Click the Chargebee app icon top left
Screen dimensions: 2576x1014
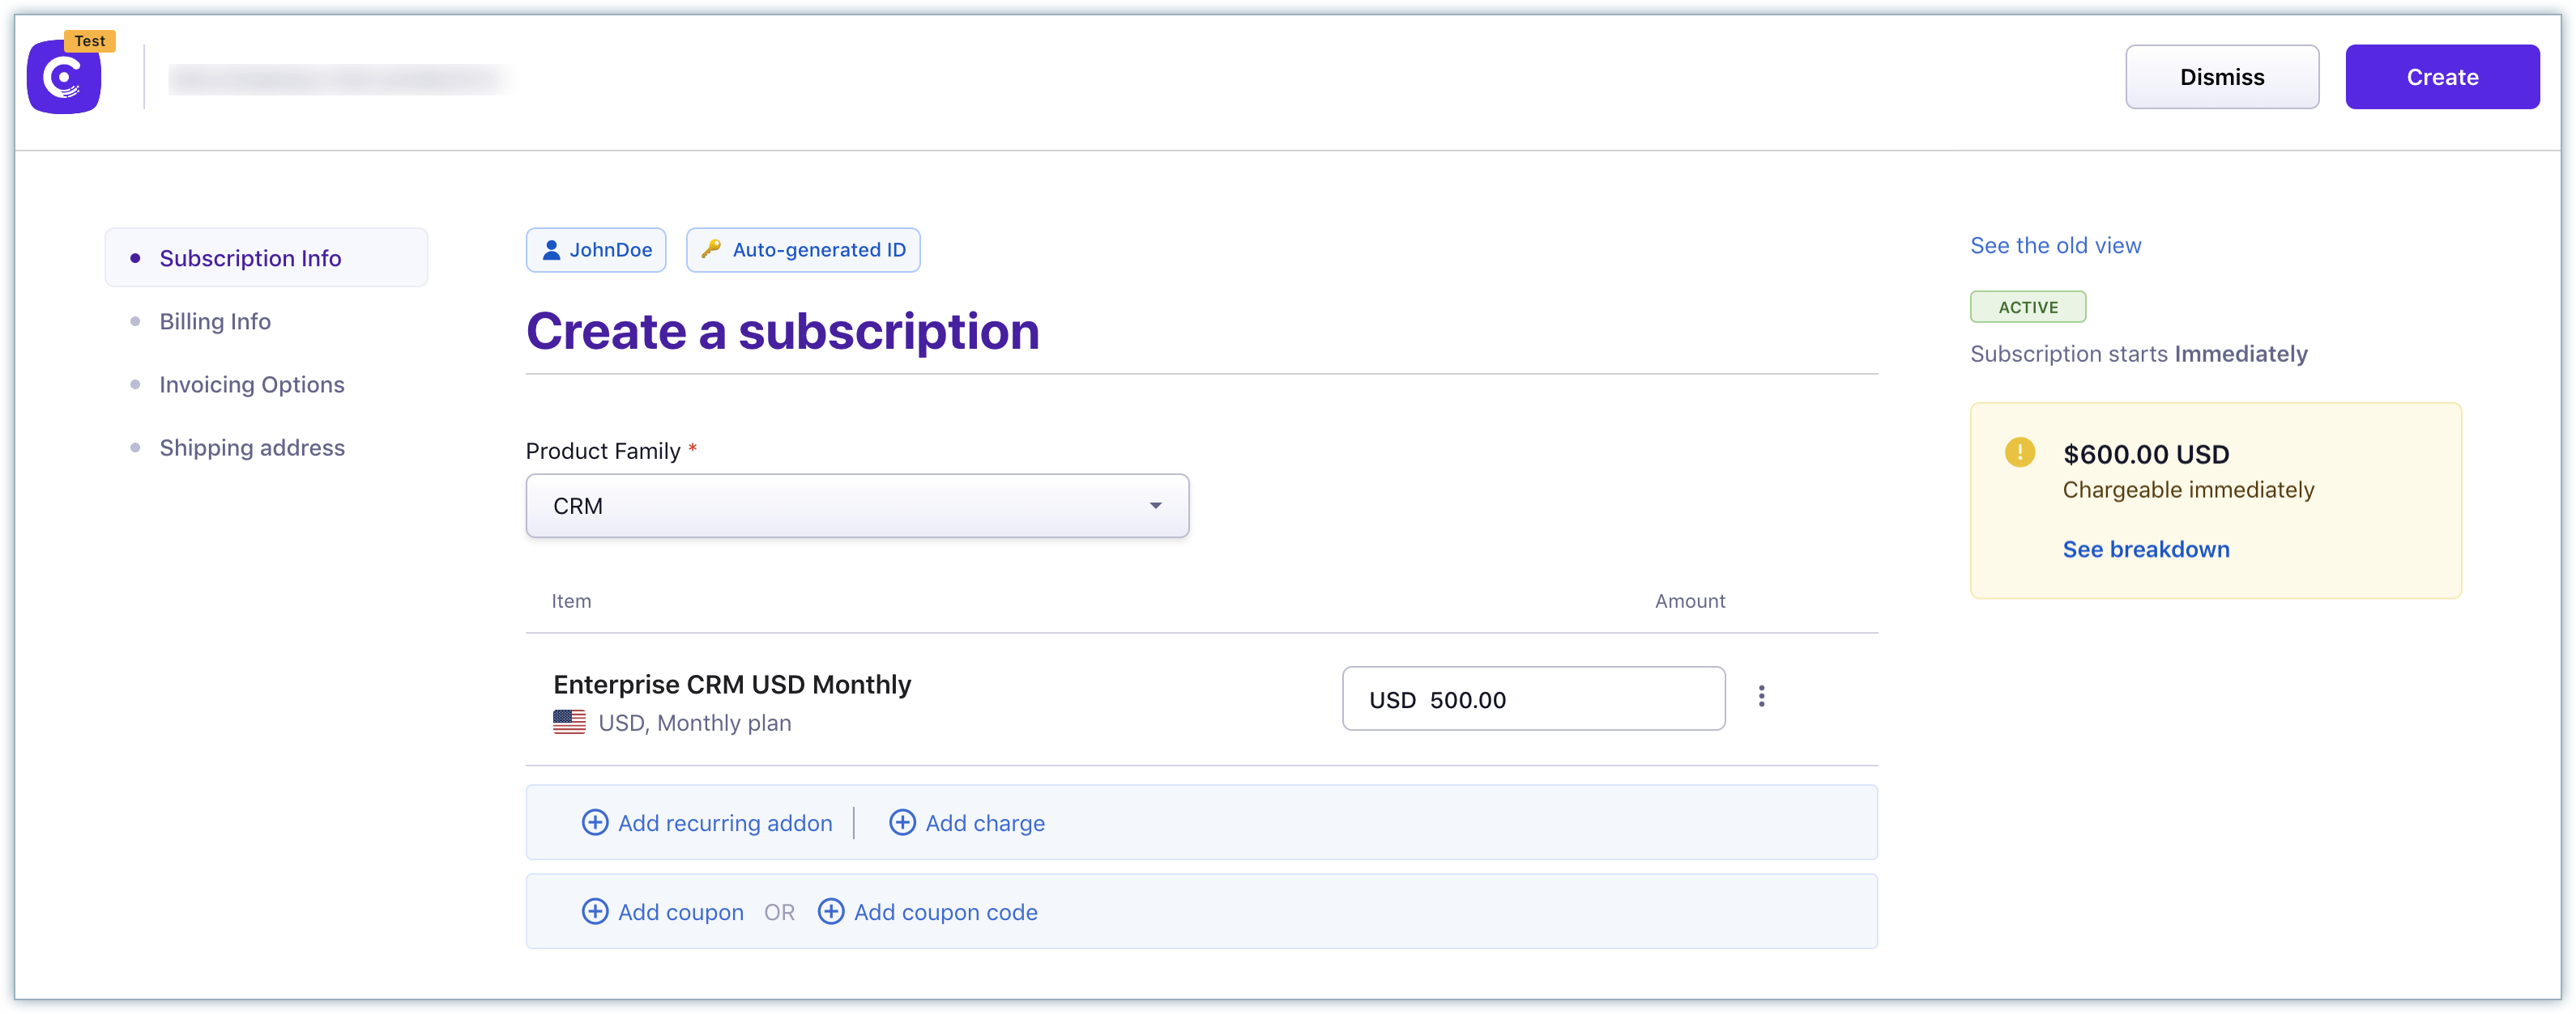[64, 75]
